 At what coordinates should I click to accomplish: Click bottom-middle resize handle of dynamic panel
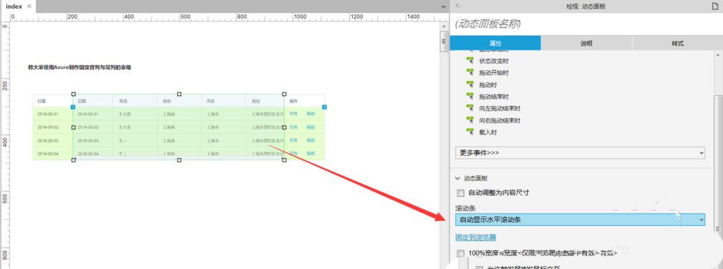(x=179, y=160)
